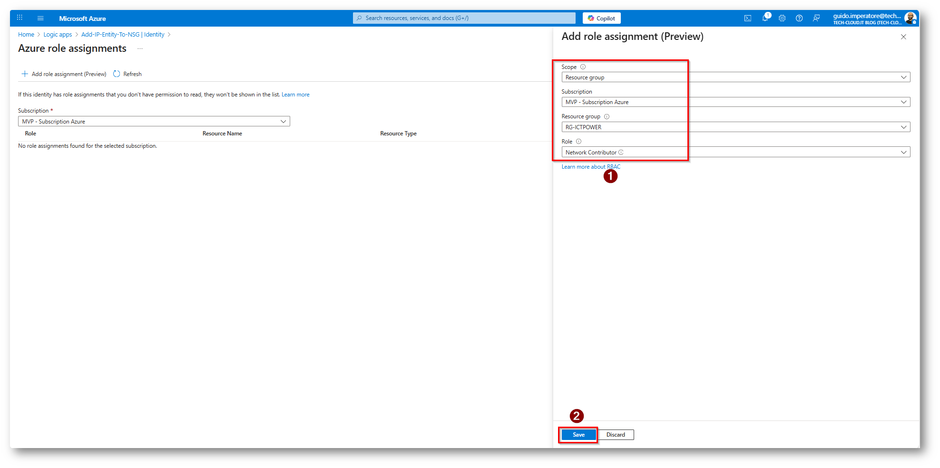Sort by the Role column header
940x468 pixels.
[30, 134]
